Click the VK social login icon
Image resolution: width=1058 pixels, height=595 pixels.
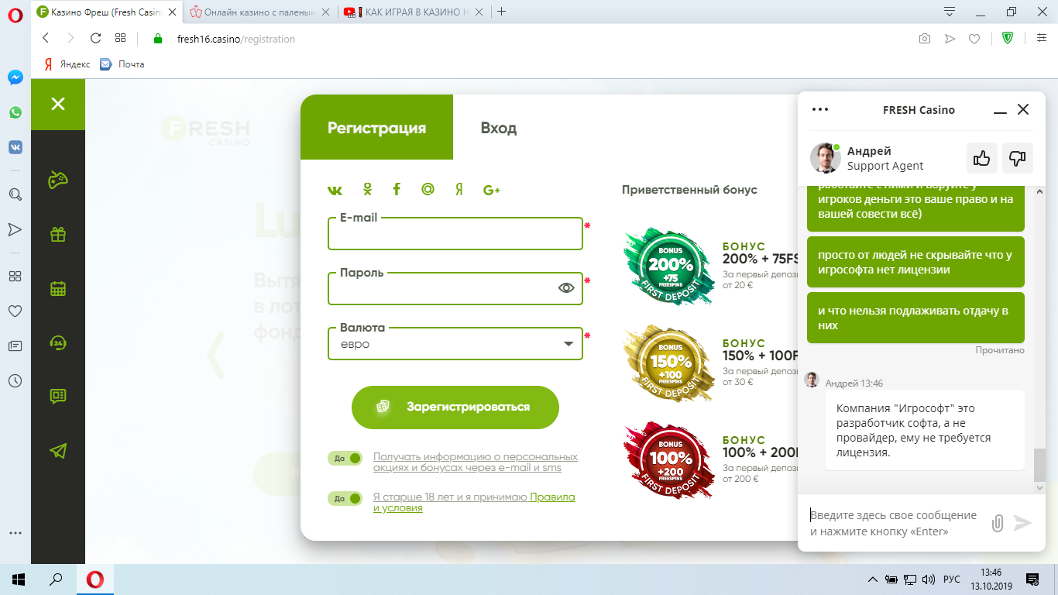(335, 190)
